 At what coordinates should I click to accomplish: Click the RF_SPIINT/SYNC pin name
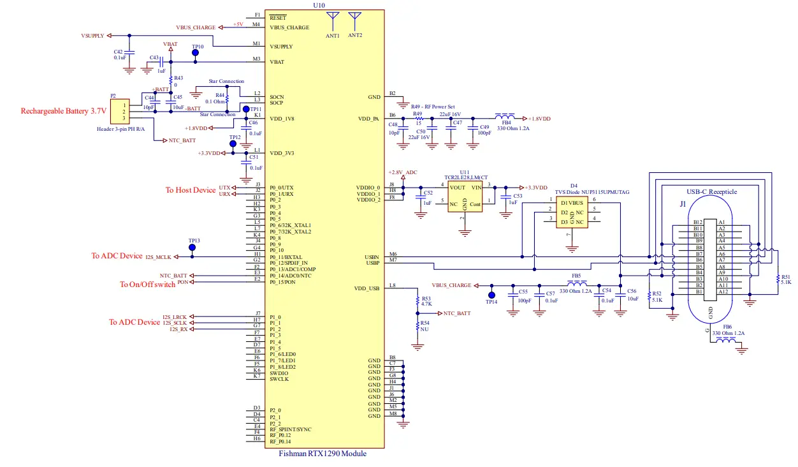coord(290,429)
